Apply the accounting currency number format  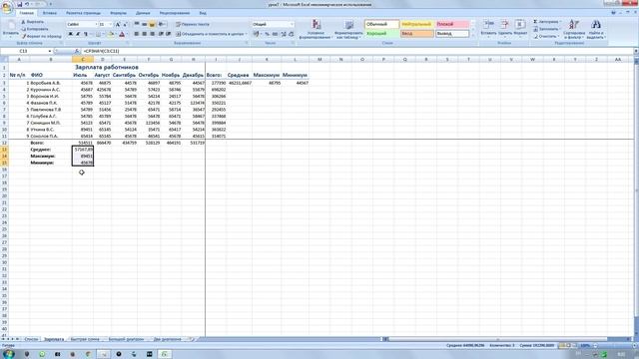257,34
